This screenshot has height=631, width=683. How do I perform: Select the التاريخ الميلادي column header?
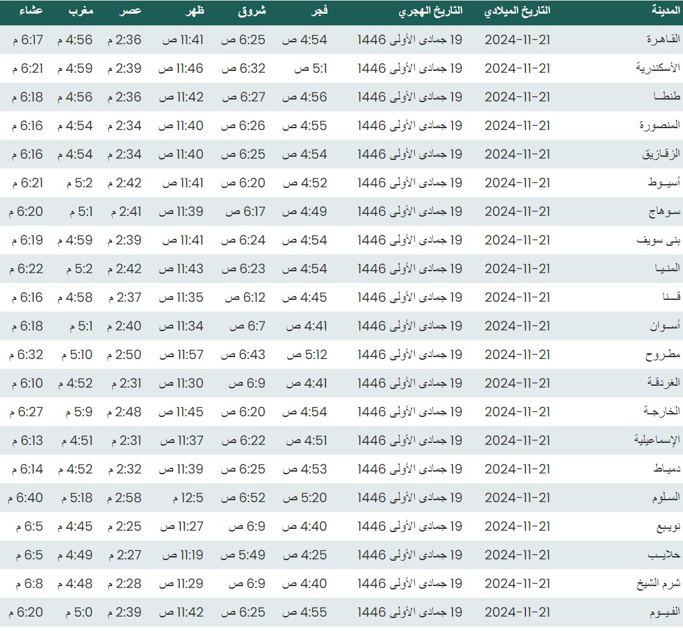click(x=518, y=12)
